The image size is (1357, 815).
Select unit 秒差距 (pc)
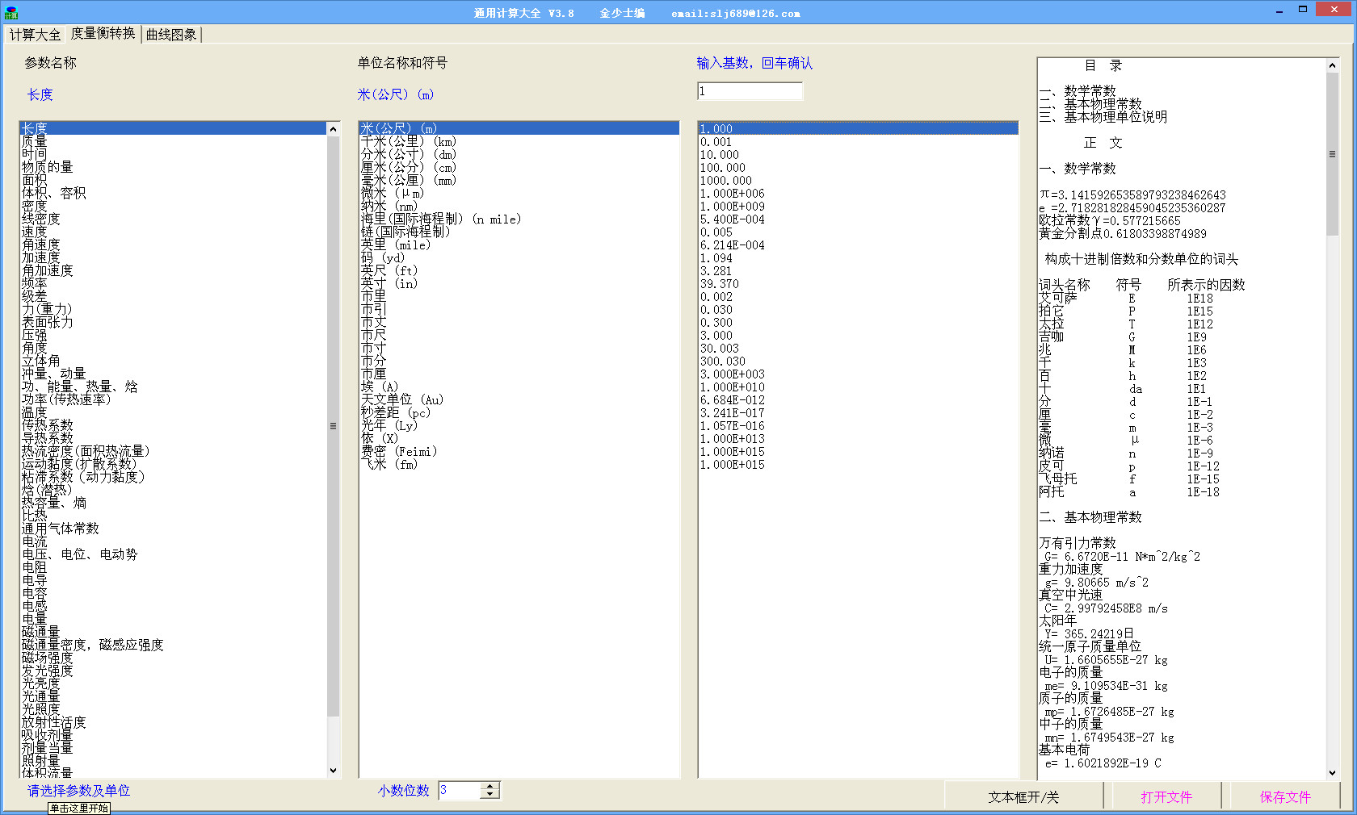pos(519,412)
